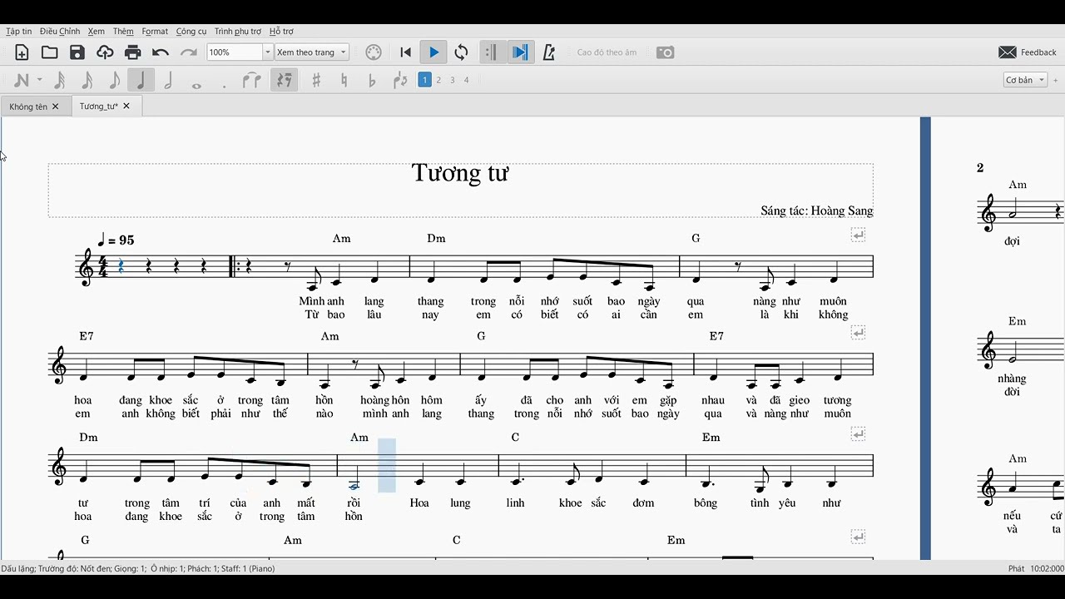Switch to the 'Không tên' tab
This screenshot has height=599, width=1065.
click(28, 106)
